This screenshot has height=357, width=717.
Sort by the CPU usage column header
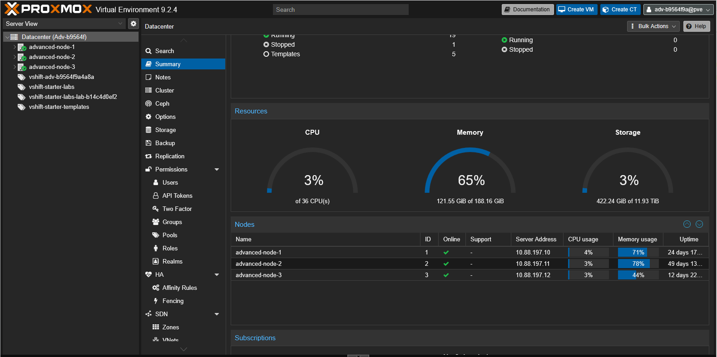point(588,240)
